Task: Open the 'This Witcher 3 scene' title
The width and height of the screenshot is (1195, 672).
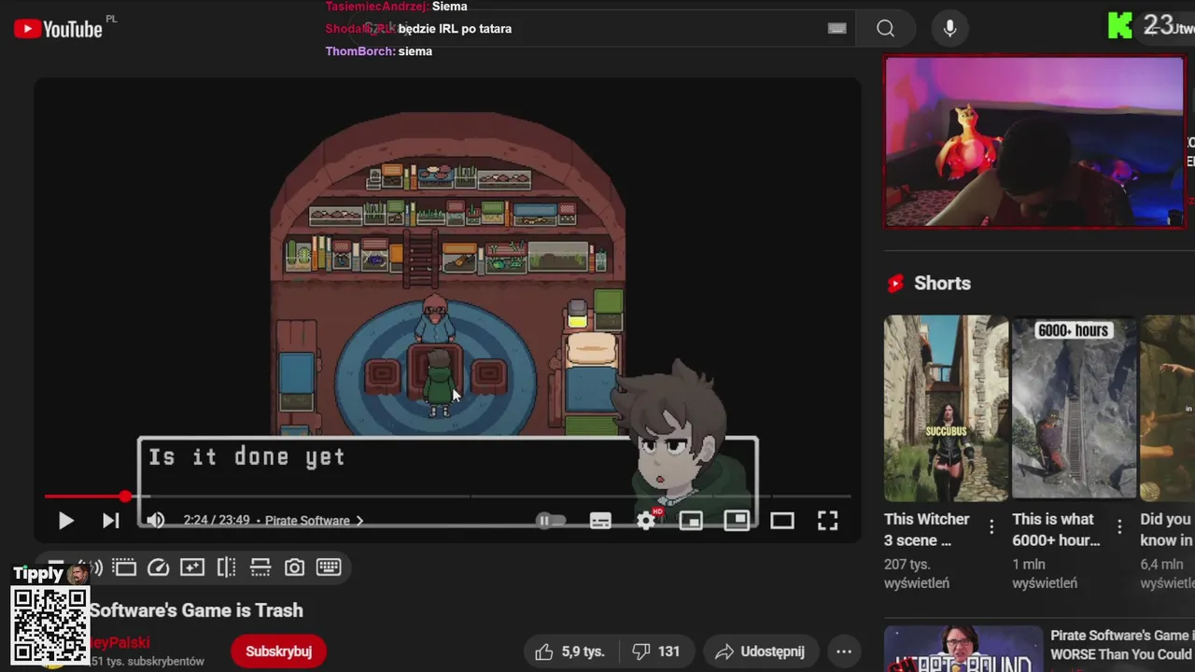Action: point(927,529)
